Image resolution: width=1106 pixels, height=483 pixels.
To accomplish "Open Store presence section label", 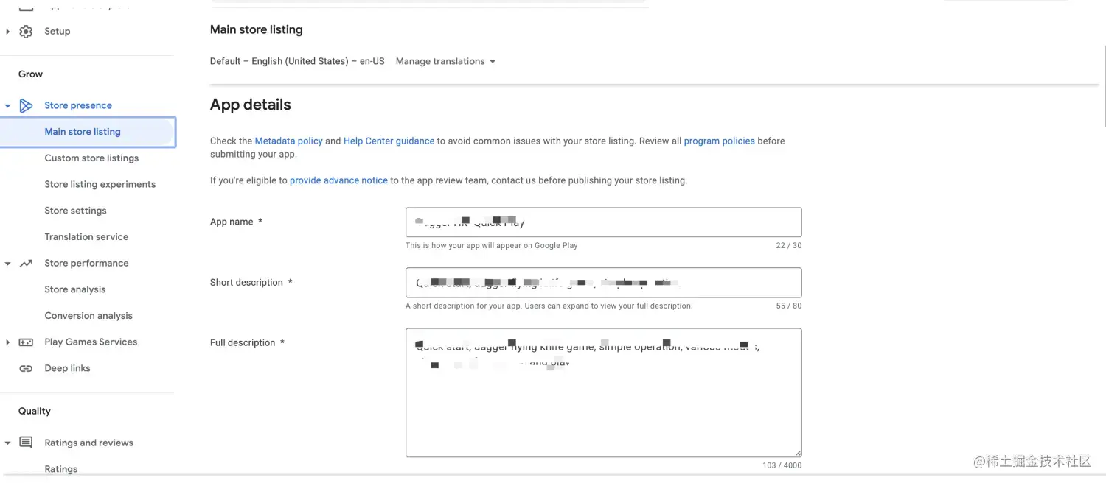I will pyautogui.click(x=78, y=105).
